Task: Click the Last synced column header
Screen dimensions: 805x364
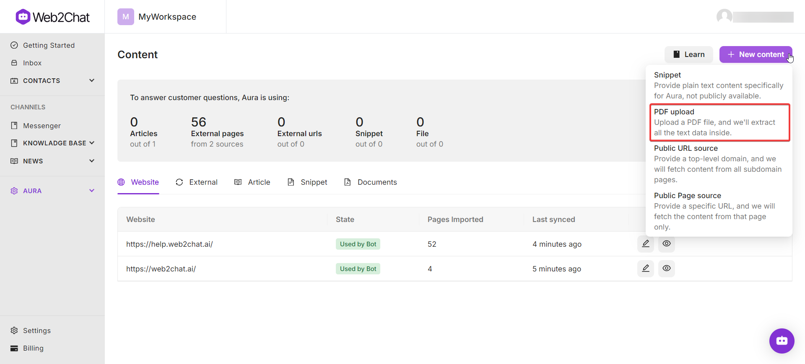Action: tap(553, 219)
